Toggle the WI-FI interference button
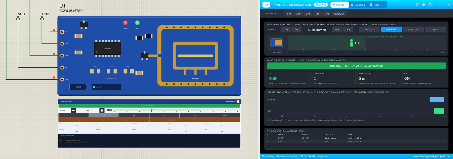 pos(436,30)
